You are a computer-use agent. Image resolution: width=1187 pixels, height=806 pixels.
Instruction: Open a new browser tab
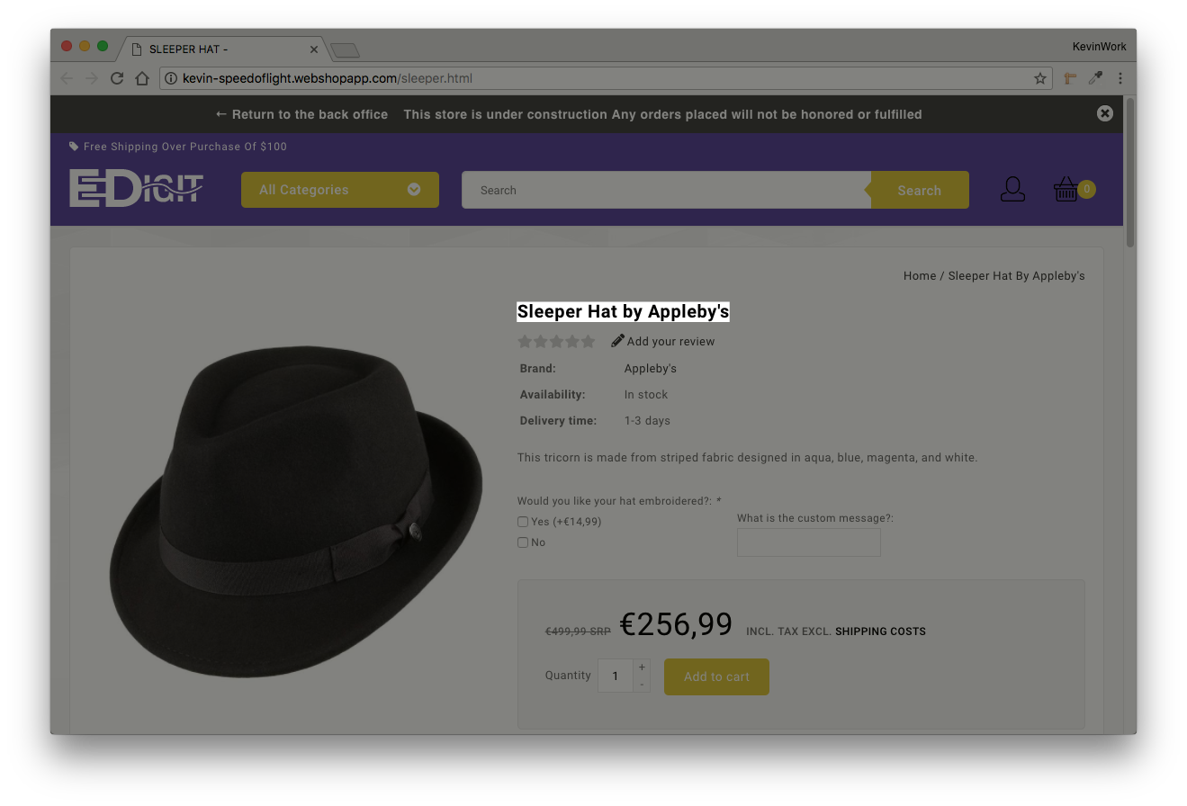(x=346, y=50)
